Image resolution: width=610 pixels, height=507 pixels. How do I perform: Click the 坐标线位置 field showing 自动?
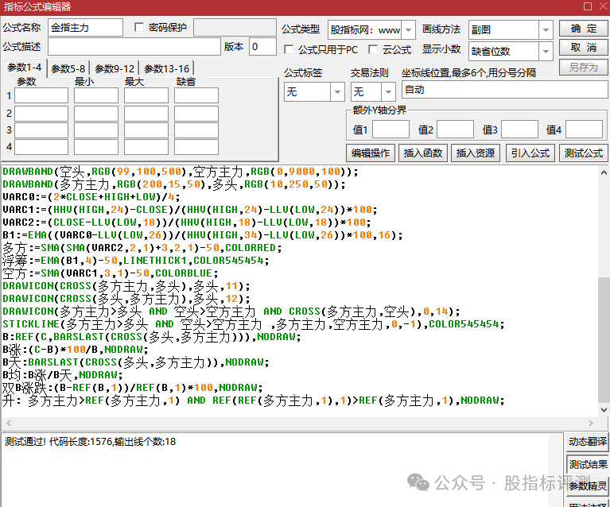coord(502,90)
